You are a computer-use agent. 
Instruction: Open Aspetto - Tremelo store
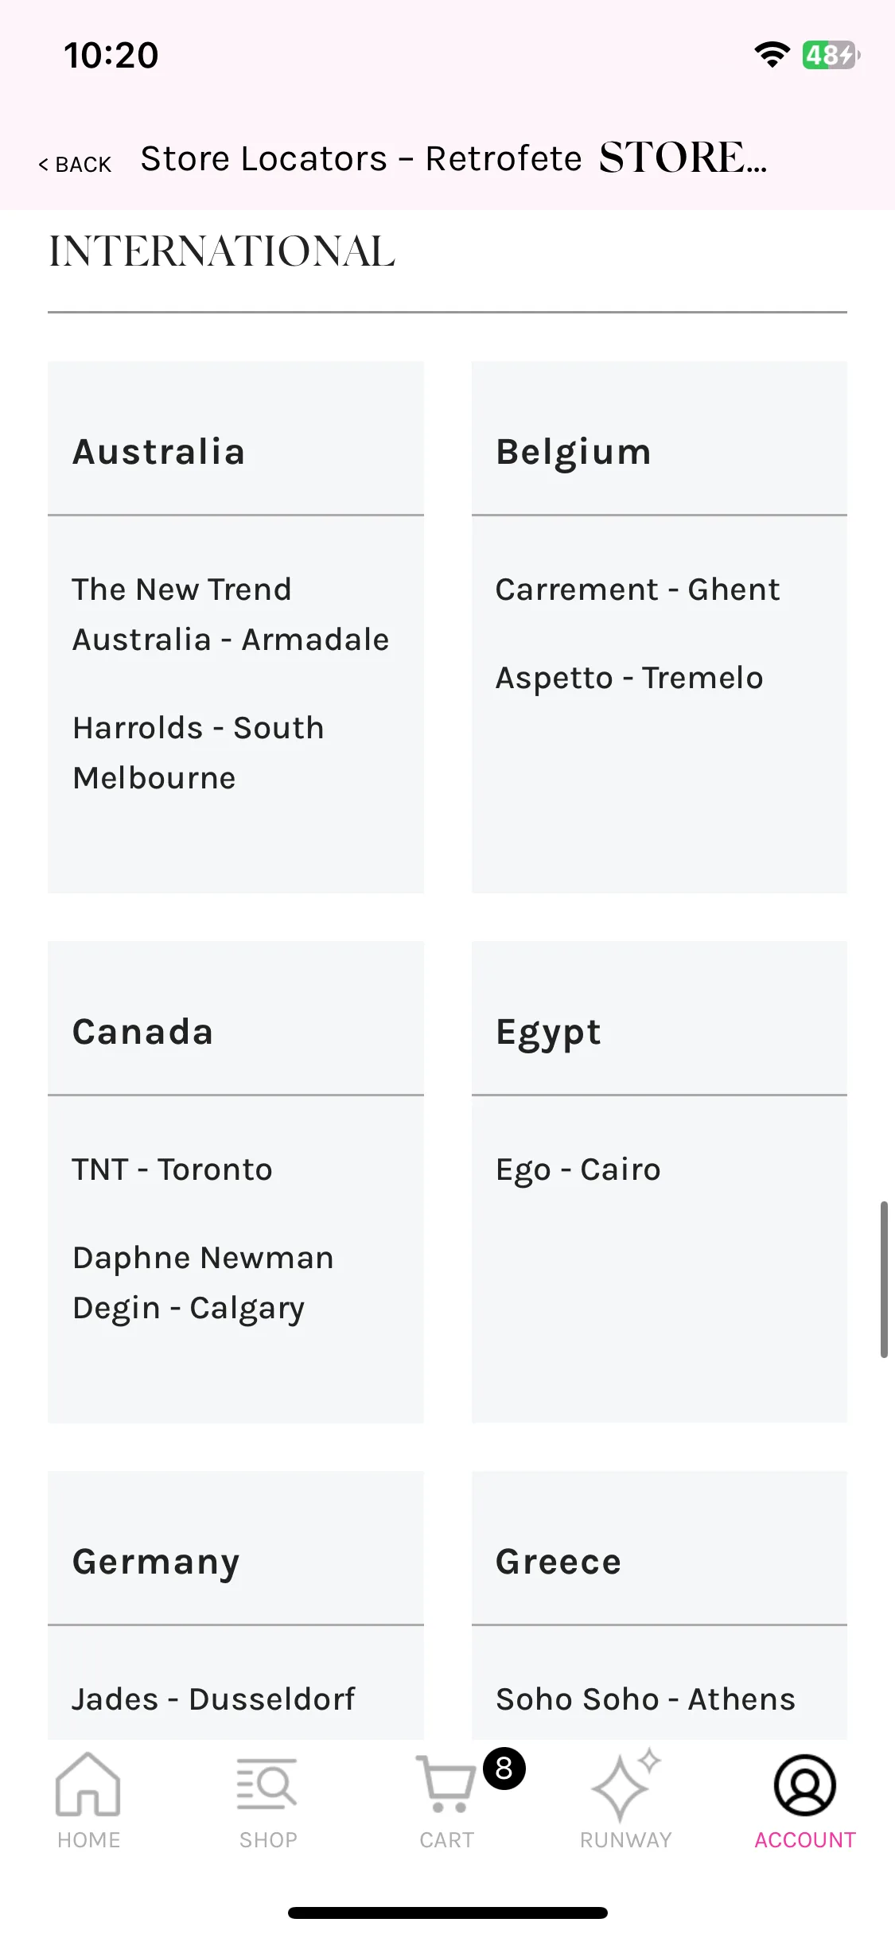coord(629,678)
